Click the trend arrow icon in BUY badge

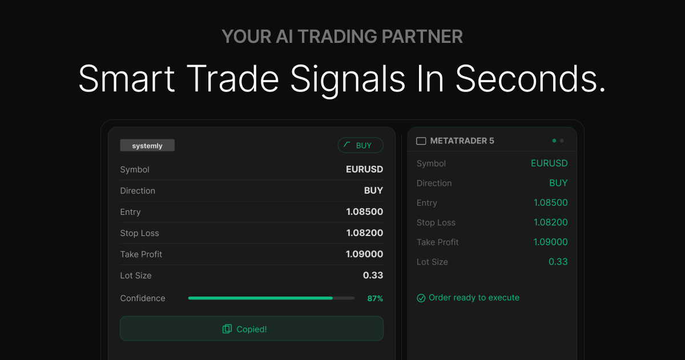[x=347, y=145]
